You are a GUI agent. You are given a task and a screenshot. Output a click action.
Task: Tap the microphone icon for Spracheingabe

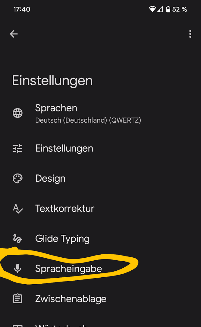[17, 269]
